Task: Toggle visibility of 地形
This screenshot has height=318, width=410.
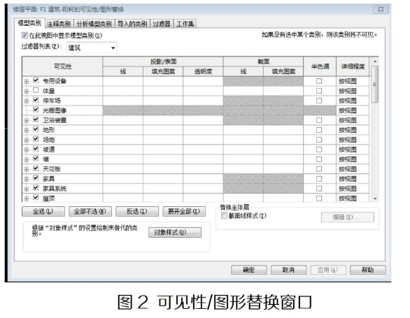Action: point(36,129)
